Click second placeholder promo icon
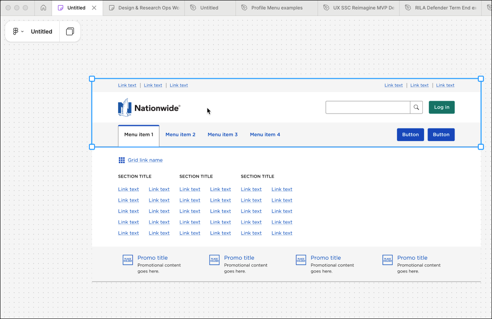492x319 pixels. click(214, 260)
